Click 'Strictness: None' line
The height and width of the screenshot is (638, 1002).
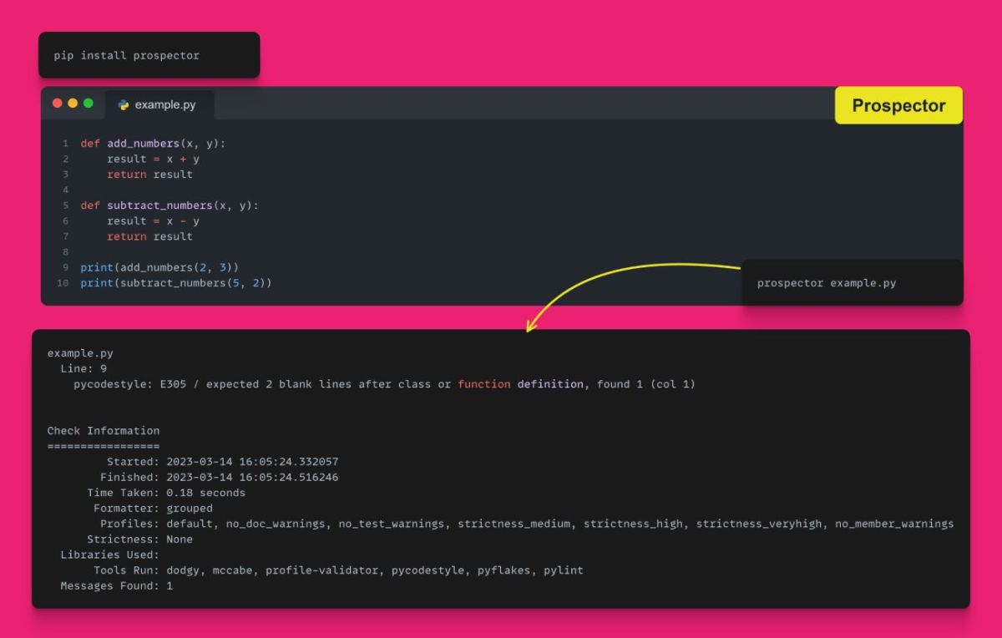tap(139, 539)
